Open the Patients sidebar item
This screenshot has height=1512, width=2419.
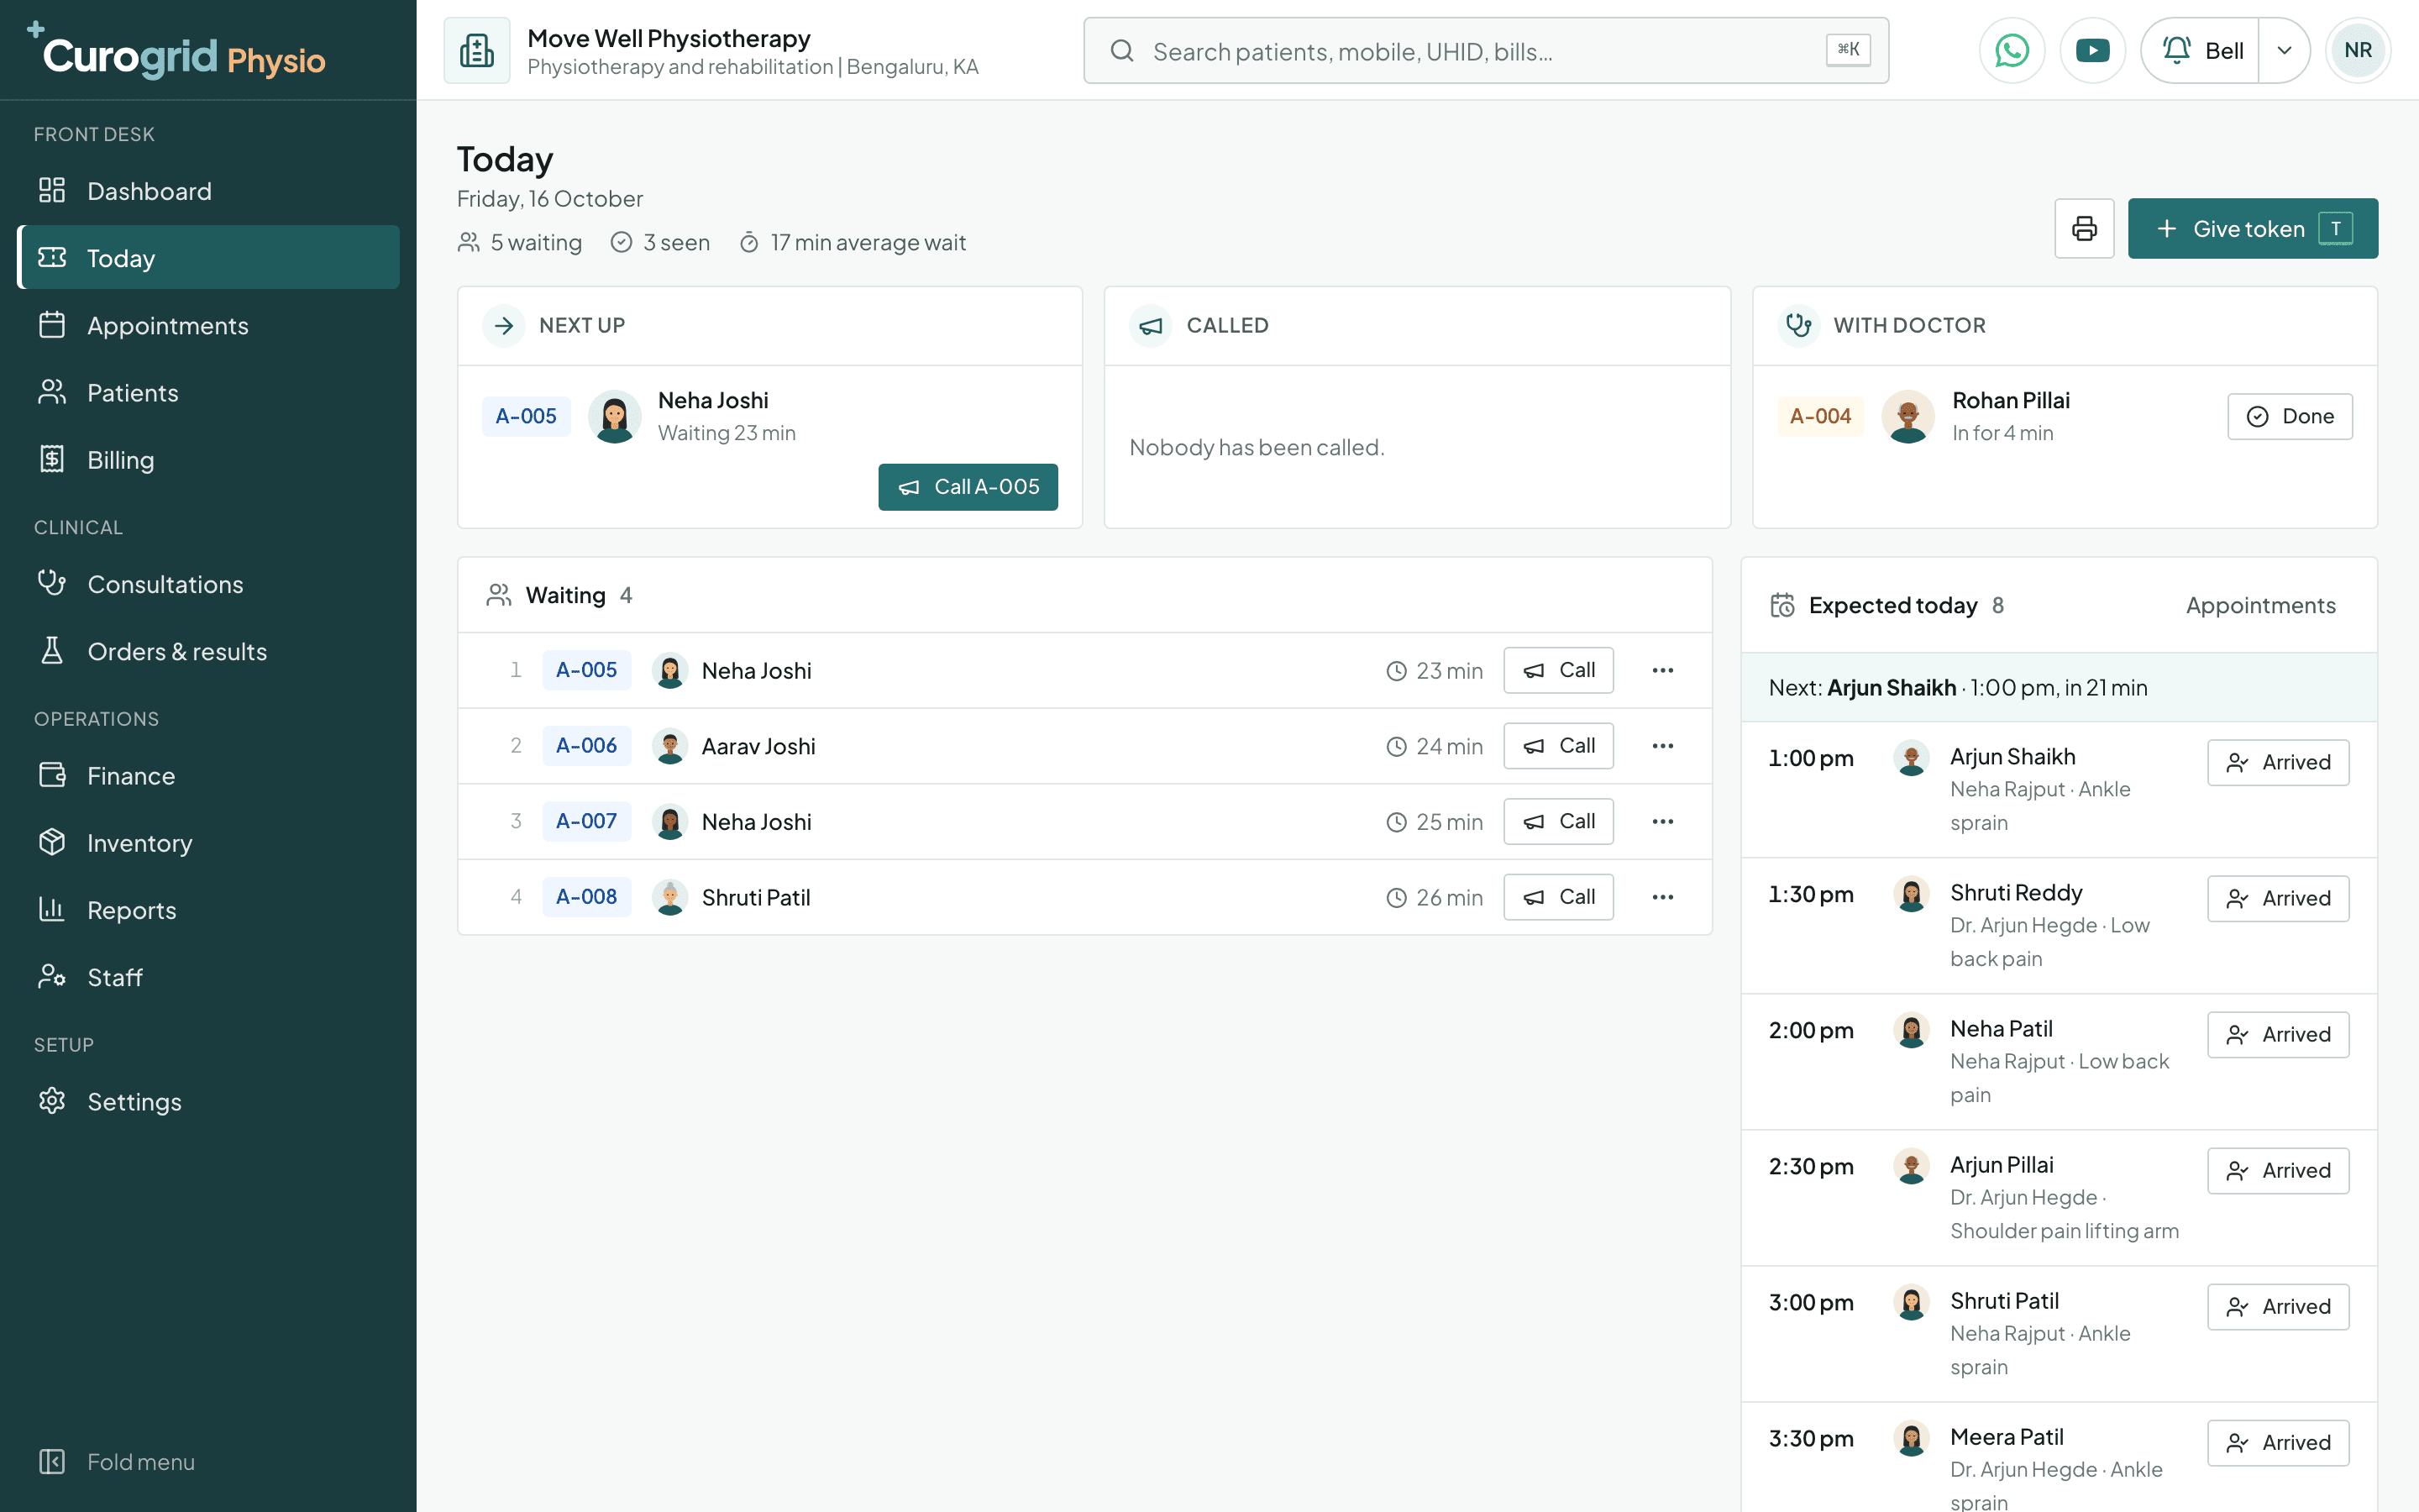coord(208,392)
